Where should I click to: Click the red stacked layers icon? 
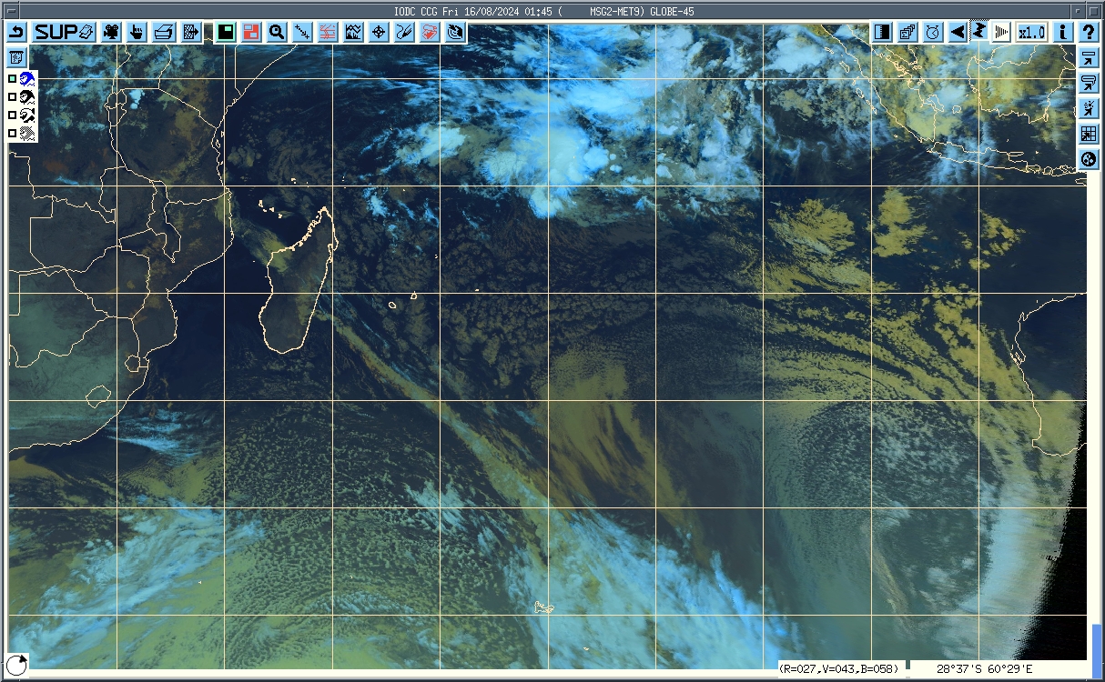430,32
